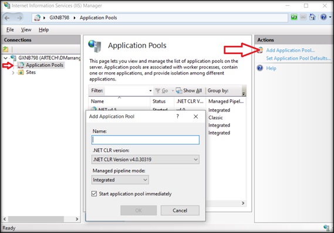Open dropdown arrow beside toolbar Help icon
Image resolution: width=334 pixels, height=233 pixels.
(x=330, y=17)
